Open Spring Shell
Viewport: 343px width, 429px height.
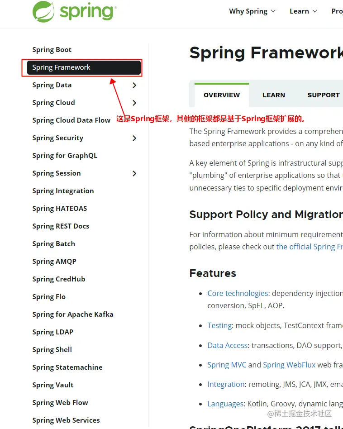[x=52, y=350]
